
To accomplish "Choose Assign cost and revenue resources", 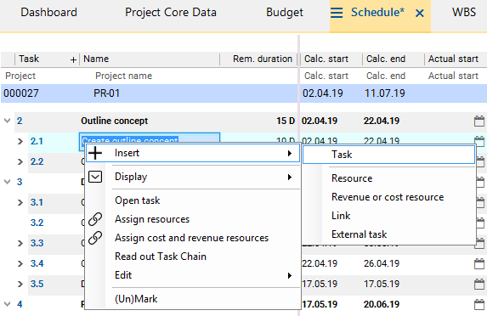I will [191, 238].
